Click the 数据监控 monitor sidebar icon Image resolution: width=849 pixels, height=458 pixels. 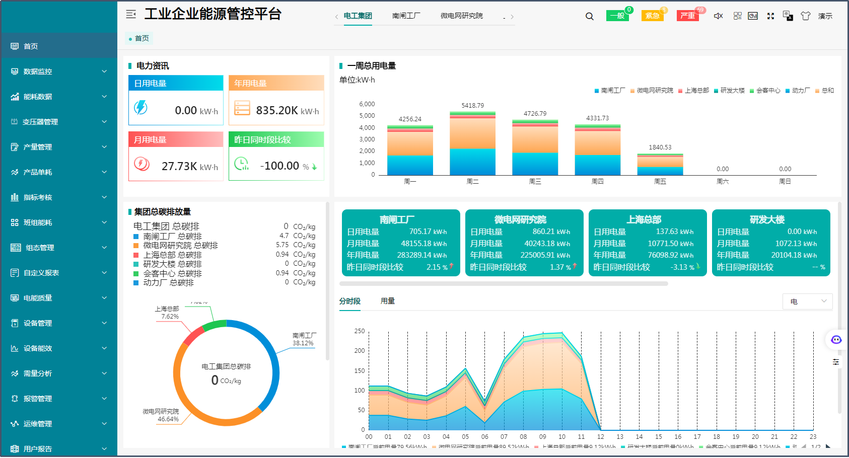click(15, 71)
